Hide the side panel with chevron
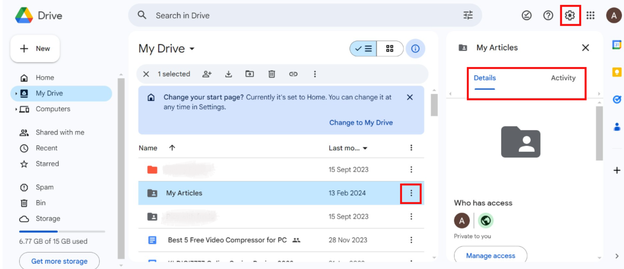This screenshot has height=269, width=624. click(617, 256)
